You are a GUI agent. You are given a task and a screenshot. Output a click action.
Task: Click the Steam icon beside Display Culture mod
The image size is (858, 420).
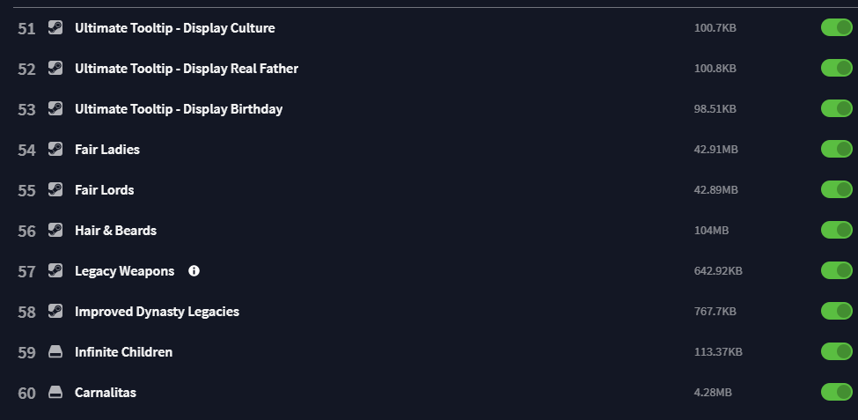pos(55,27)
